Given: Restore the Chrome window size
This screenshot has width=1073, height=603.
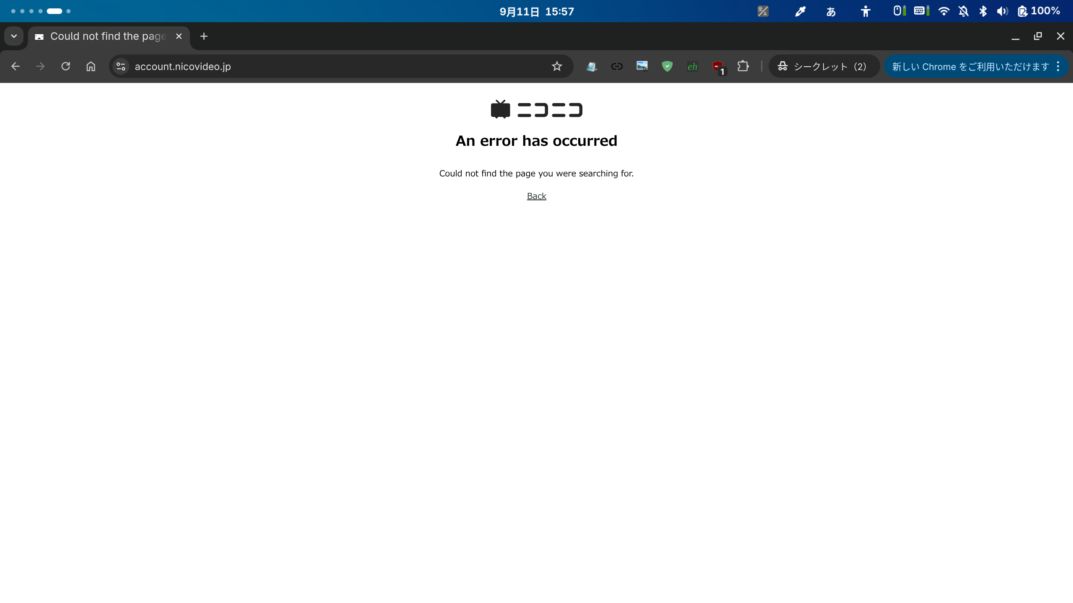Looking at the screenshot, I should click(1038, 36).
